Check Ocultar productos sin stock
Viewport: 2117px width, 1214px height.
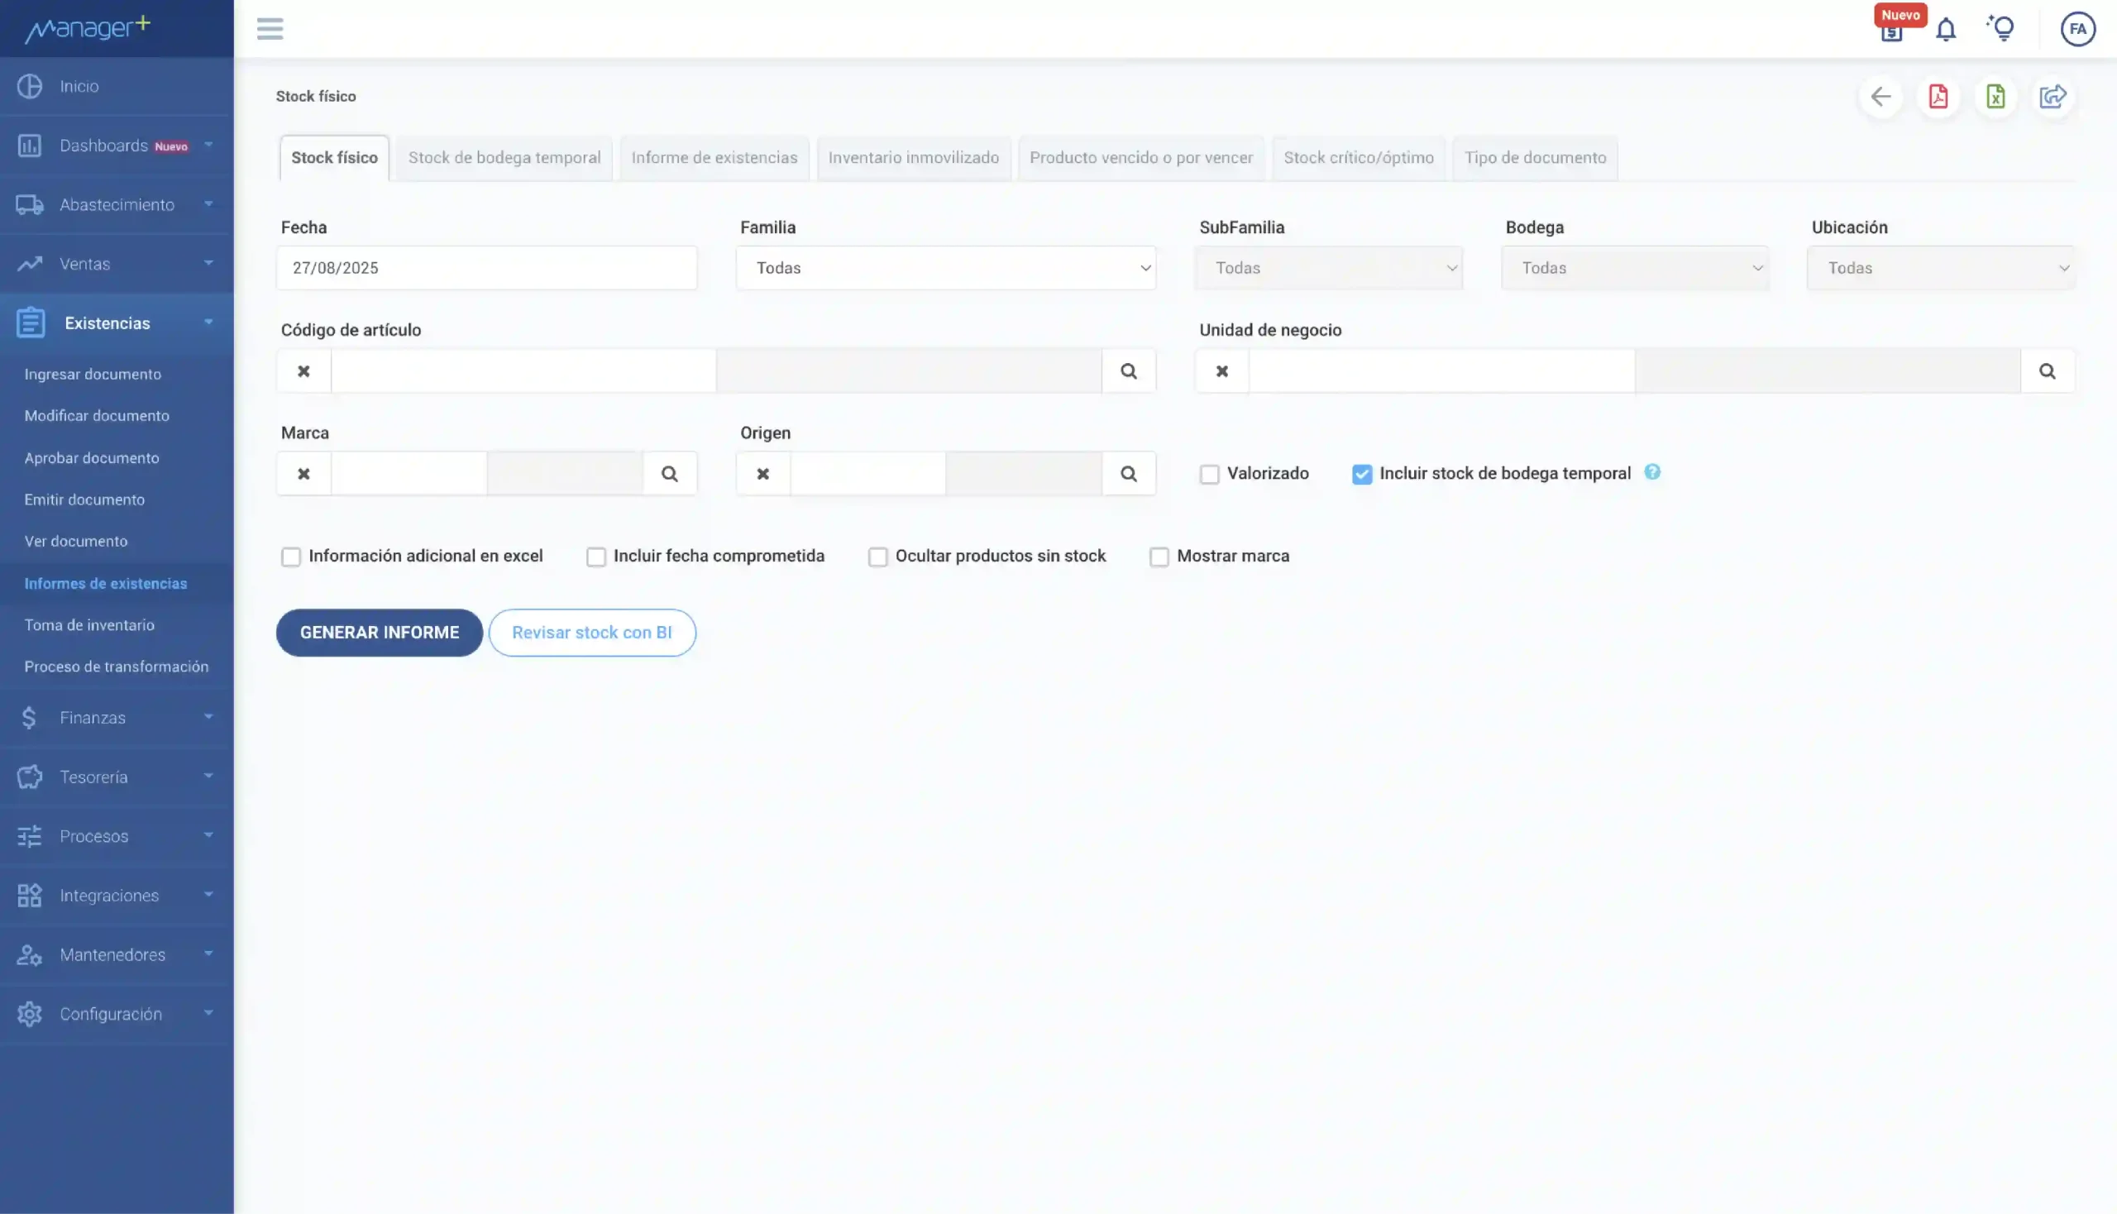[877, 557]
